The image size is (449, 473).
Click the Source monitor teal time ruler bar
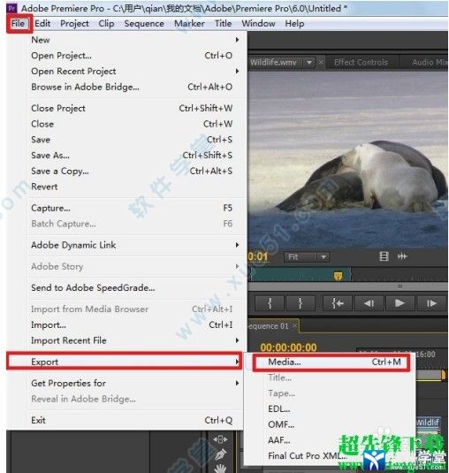point(300,274)
